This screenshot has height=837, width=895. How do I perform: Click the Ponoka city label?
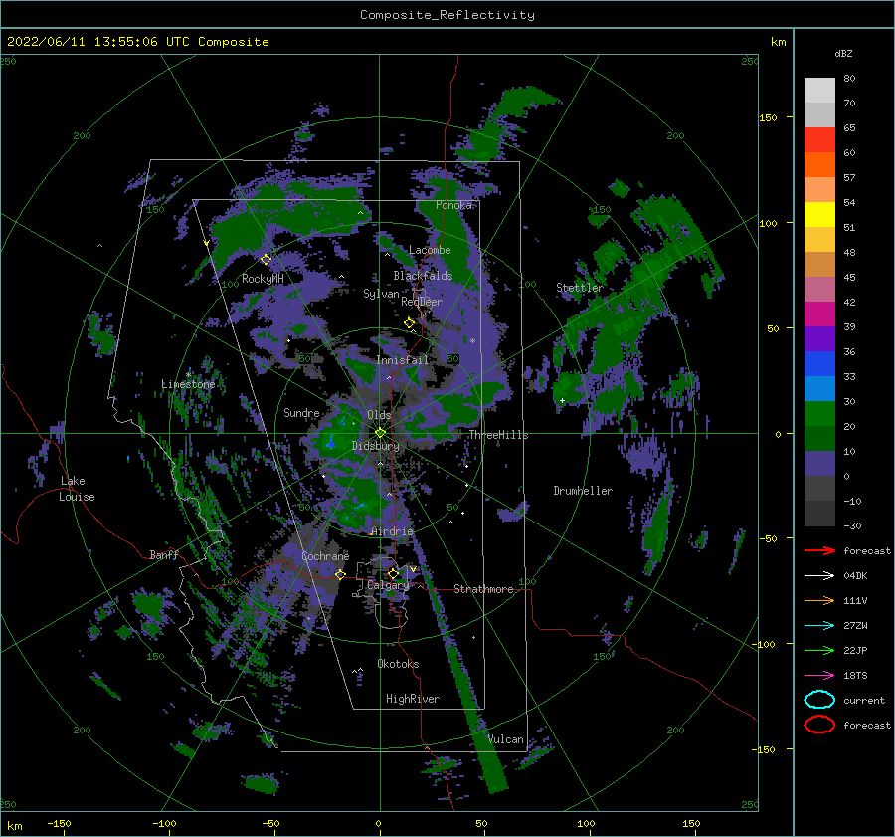point(453,205)
